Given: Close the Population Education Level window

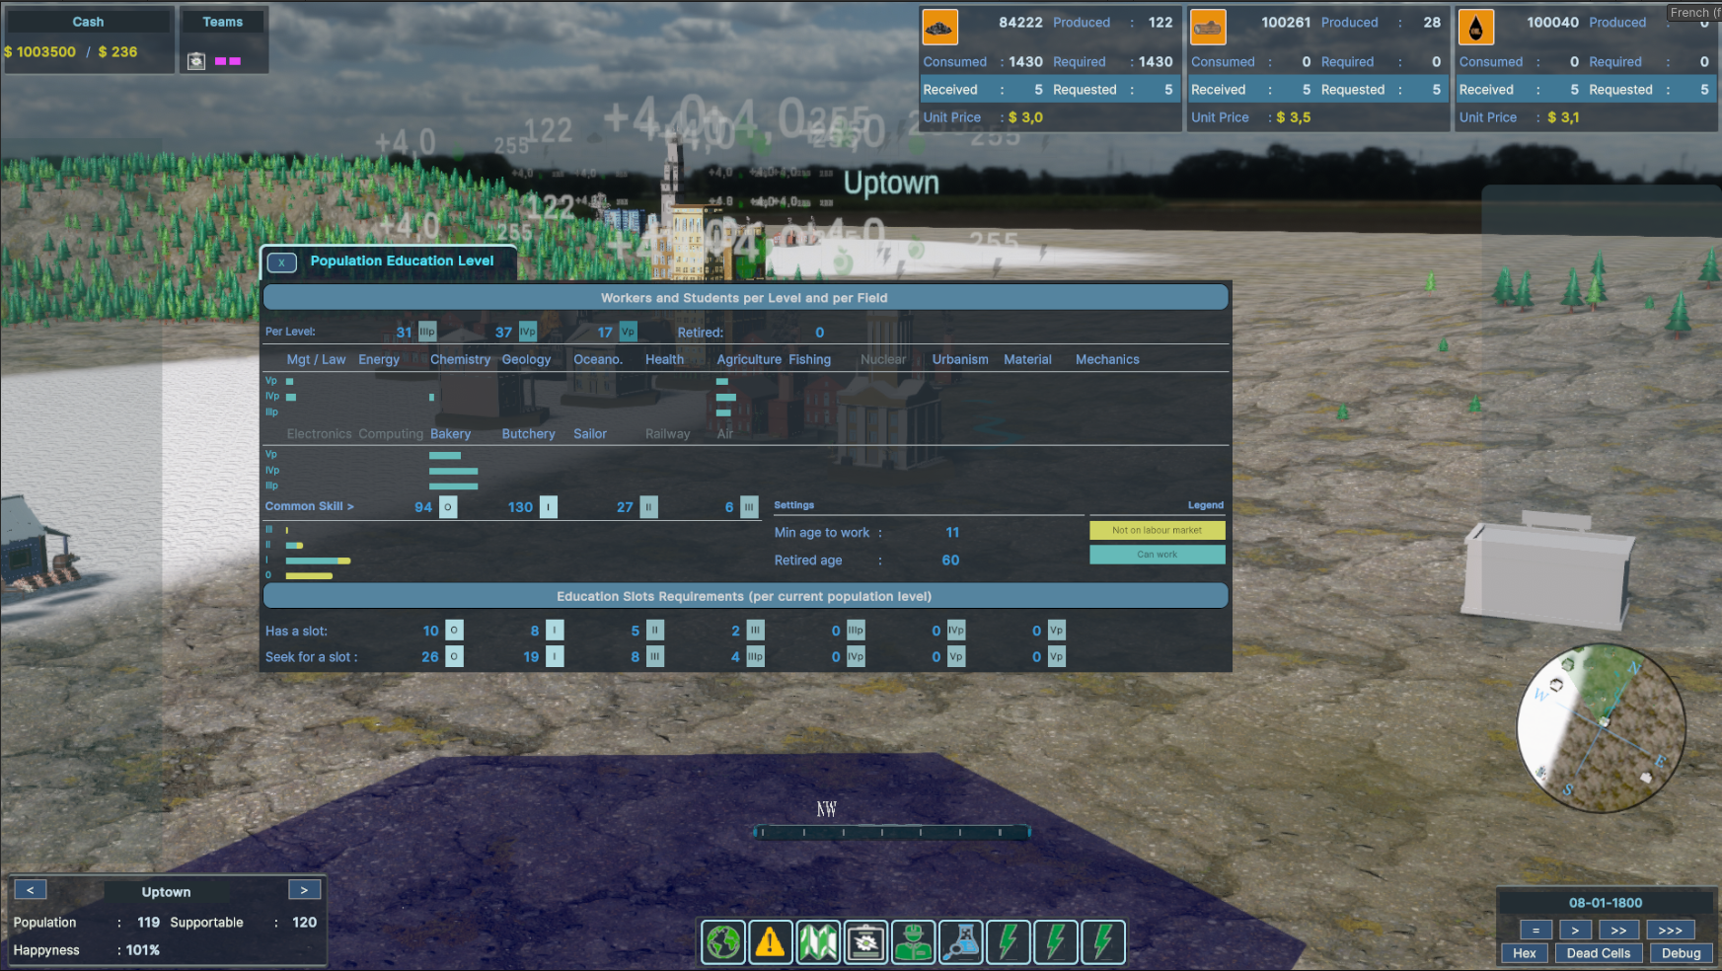Looking at the screenshot, I should click(x=282, y=262).
